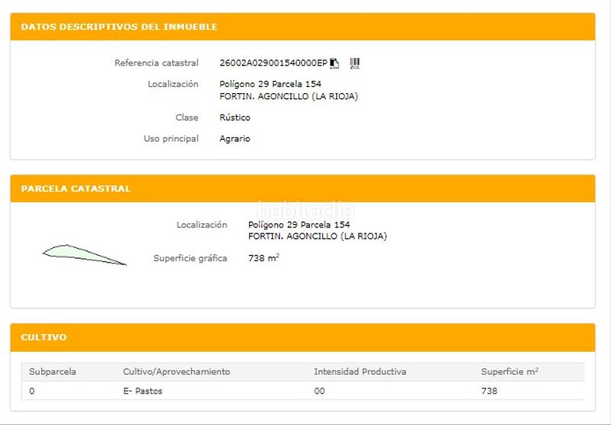Click the barcode icon next to the reference

coord(354,63)
